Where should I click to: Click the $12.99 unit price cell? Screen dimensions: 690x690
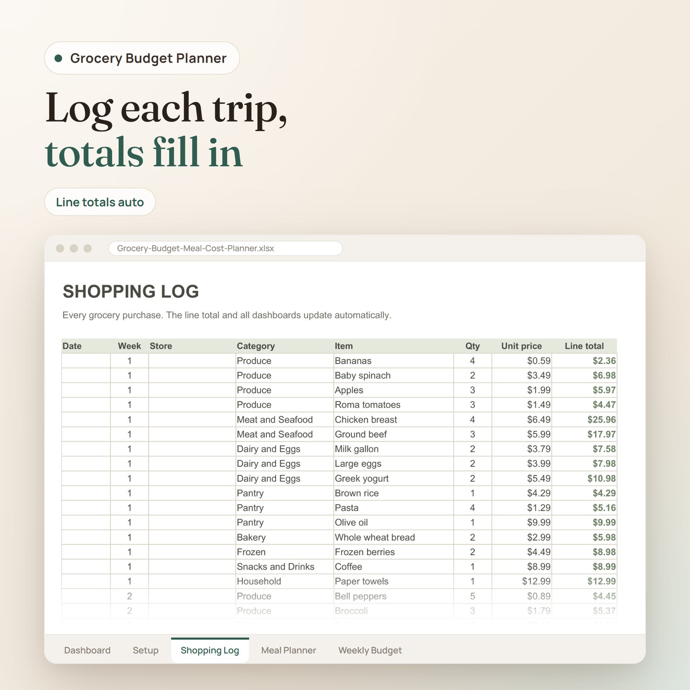[x=522, y=581]
